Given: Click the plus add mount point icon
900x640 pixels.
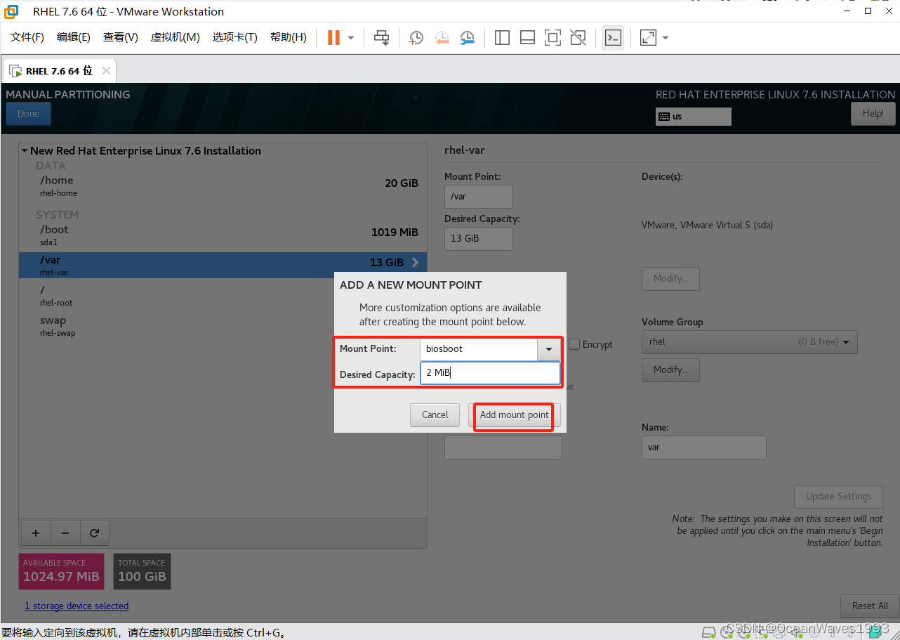Looking at the screenshot, I should coord(37,533).
